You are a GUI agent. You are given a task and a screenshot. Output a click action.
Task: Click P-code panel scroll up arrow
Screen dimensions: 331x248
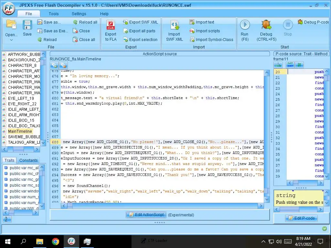(x=326, y=72)
